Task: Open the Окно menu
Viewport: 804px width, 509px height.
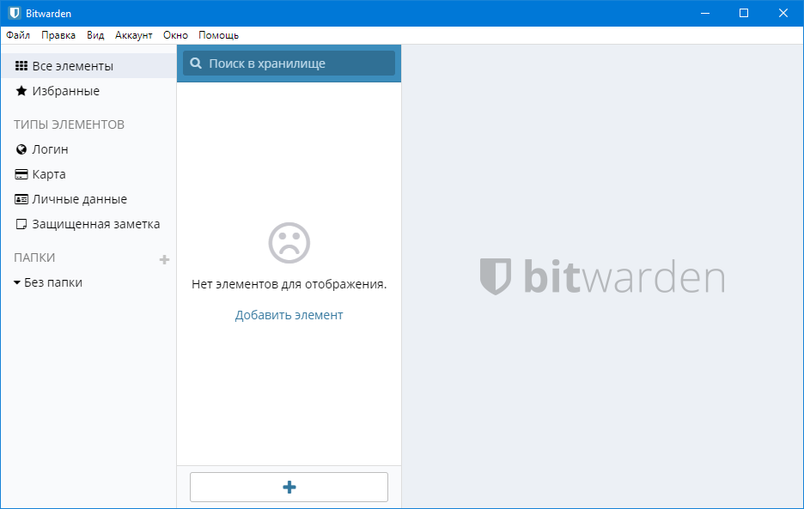Action: pos(175,35)
